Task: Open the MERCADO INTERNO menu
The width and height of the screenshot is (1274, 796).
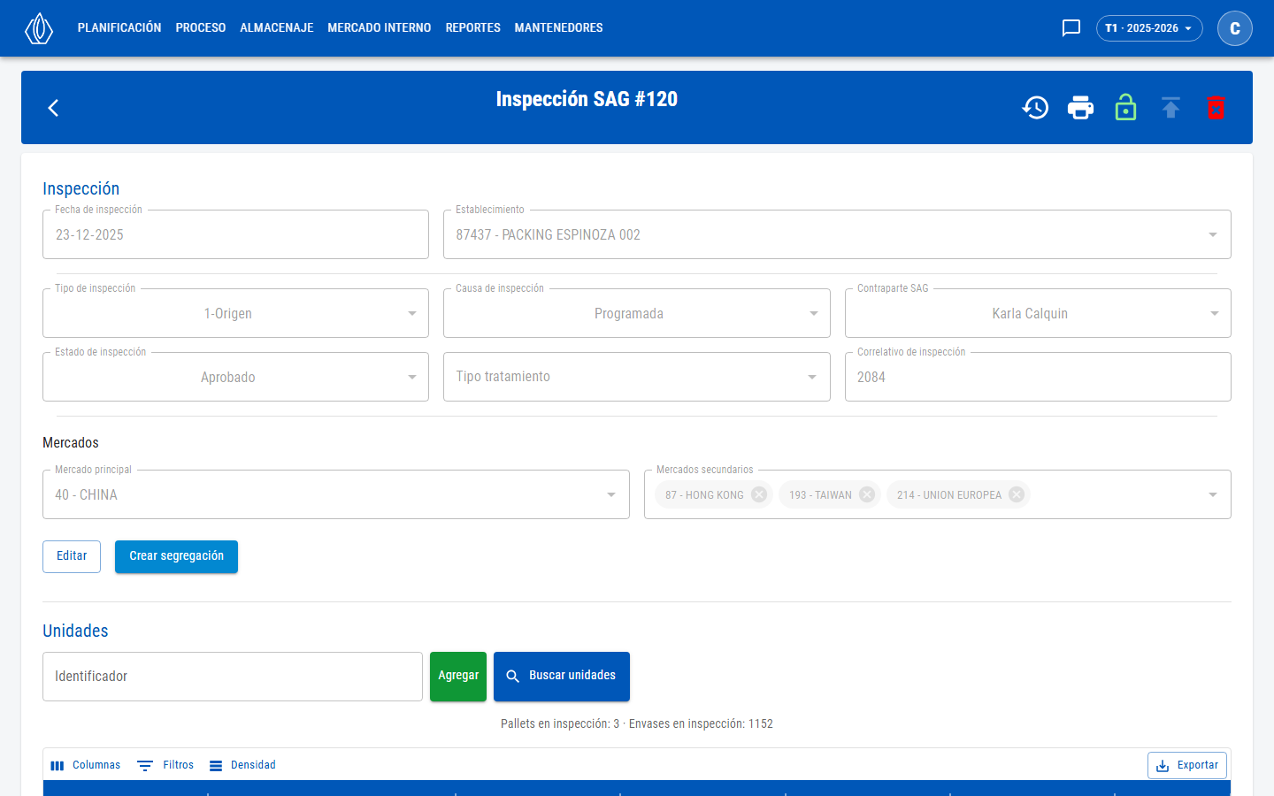Action: tap(380, 28)
